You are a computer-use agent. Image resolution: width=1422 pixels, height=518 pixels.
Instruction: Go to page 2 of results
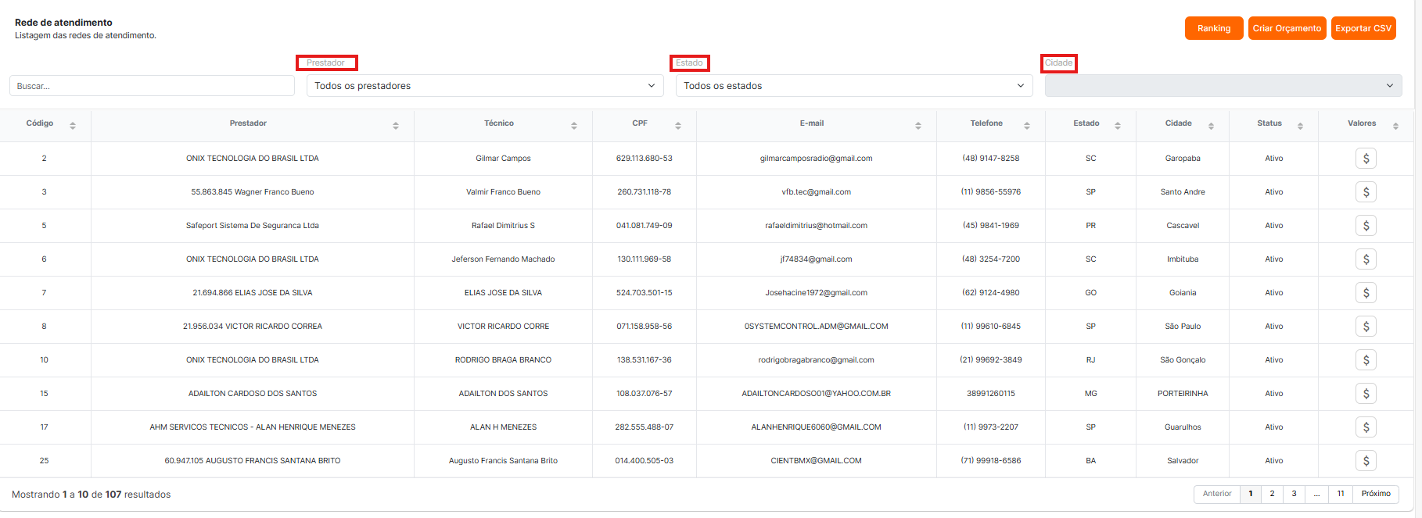[x=1272, y=494]
